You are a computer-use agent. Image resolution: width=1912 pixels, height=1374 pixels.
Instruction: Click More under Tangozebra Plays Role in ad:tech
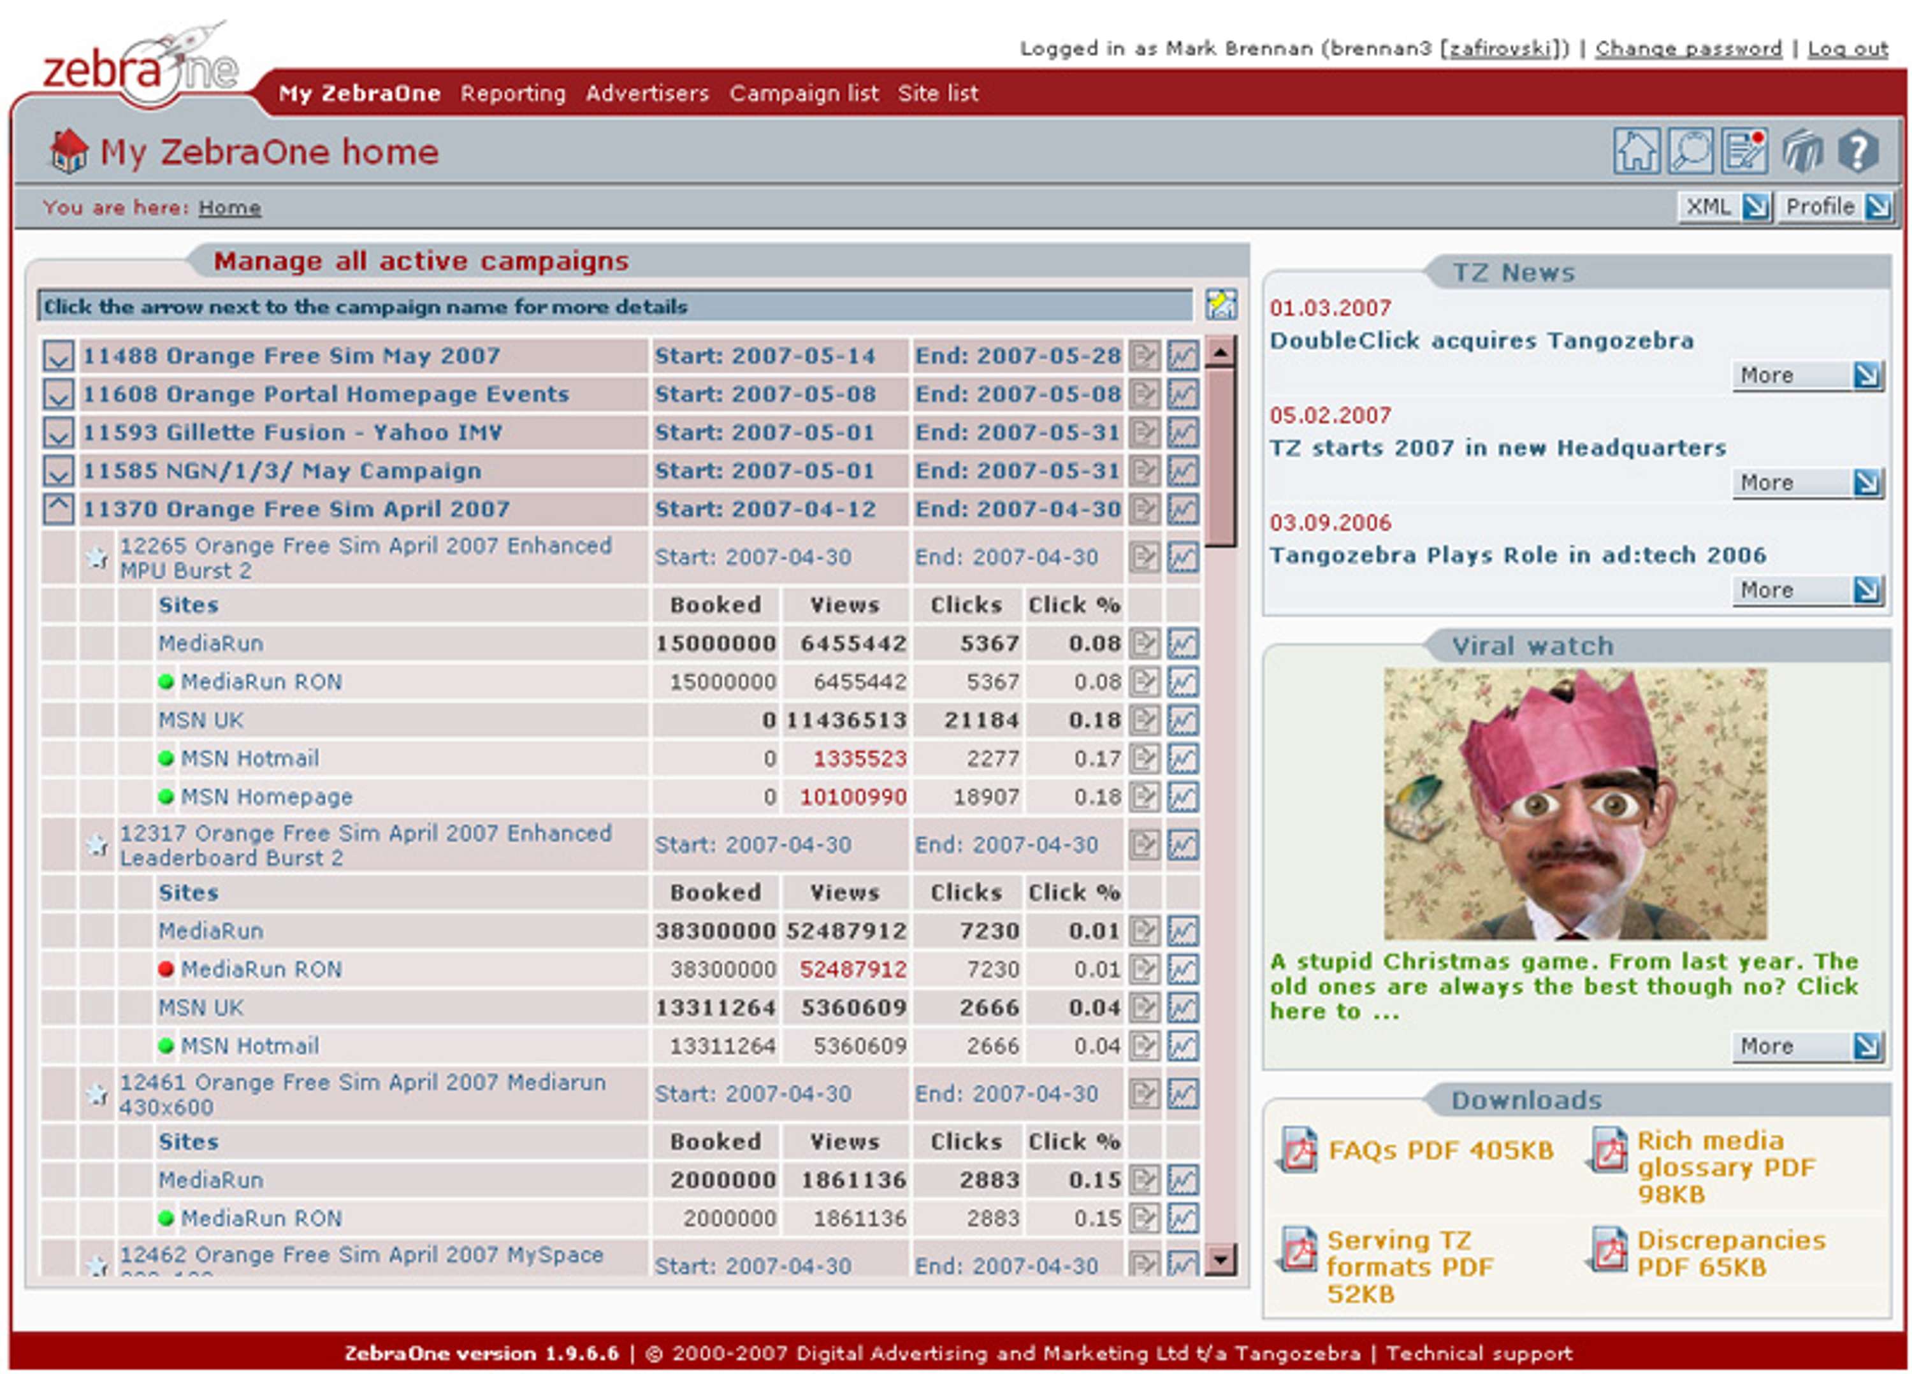tap(1807, 589)
